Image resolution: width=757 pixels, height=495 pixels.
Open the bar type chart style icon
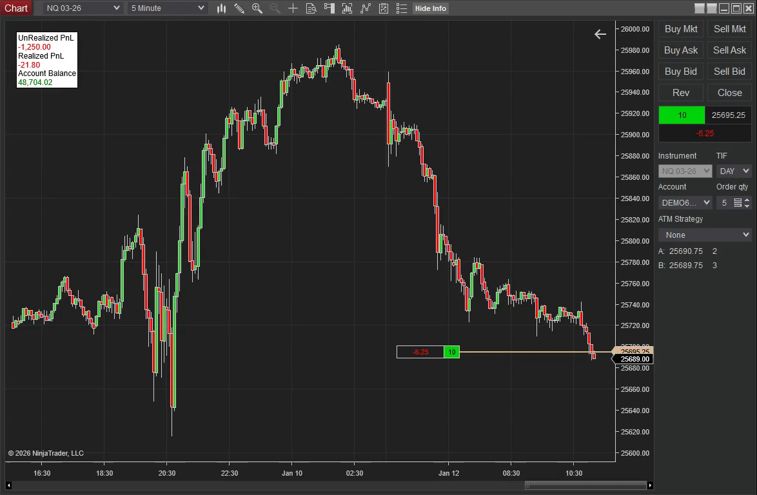222,8
